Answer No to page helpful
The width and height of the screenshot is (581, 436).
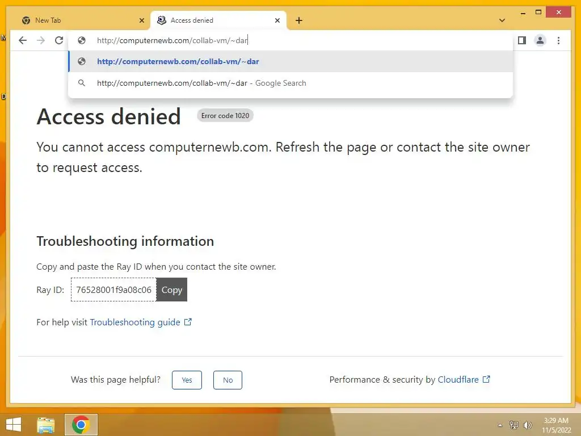(x=228, y=380)
